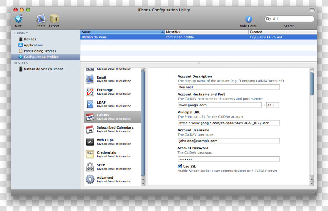Click the Account Password field
Screen dimensions: 328x211
[x=229, y=159]
